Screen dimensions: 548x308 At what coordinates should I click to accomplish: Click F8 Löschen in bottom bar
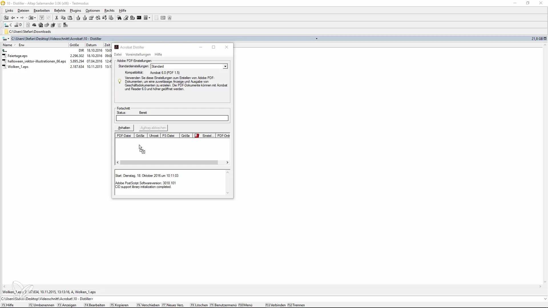point(199,305)
